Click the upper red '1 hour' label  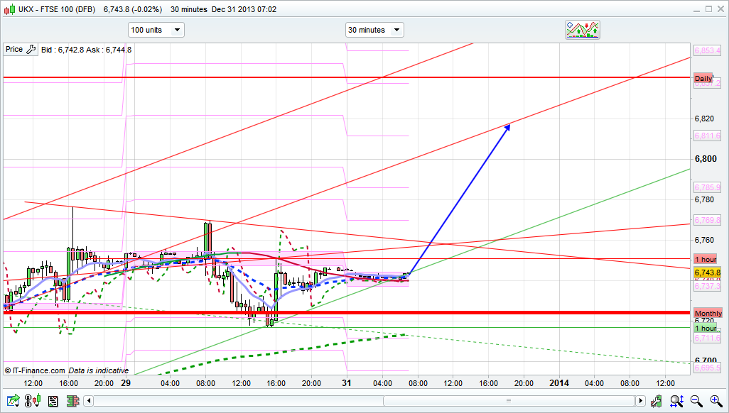tap(706, 259)
